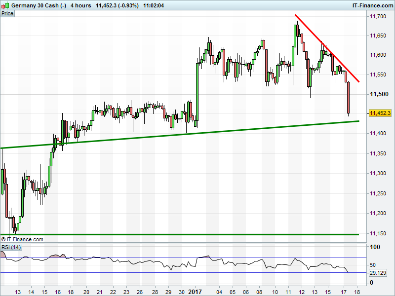
Task: Click the © IT-Finance.com copyright text
Action: pyautogui.click(x=22, y=239)
